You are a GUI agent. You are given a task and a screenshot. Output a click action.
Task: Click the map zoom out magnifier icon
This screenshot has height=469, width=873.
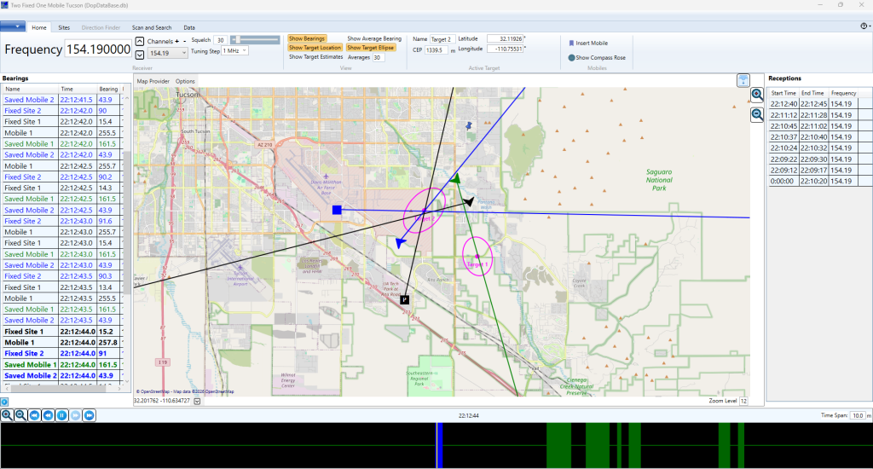[756, 115]
